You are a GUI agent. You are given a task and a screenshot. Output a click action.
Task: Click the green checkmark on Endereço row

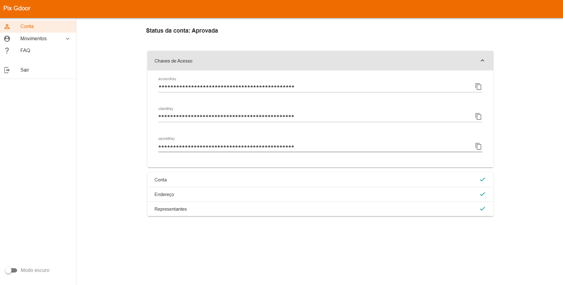click(482, 194)
